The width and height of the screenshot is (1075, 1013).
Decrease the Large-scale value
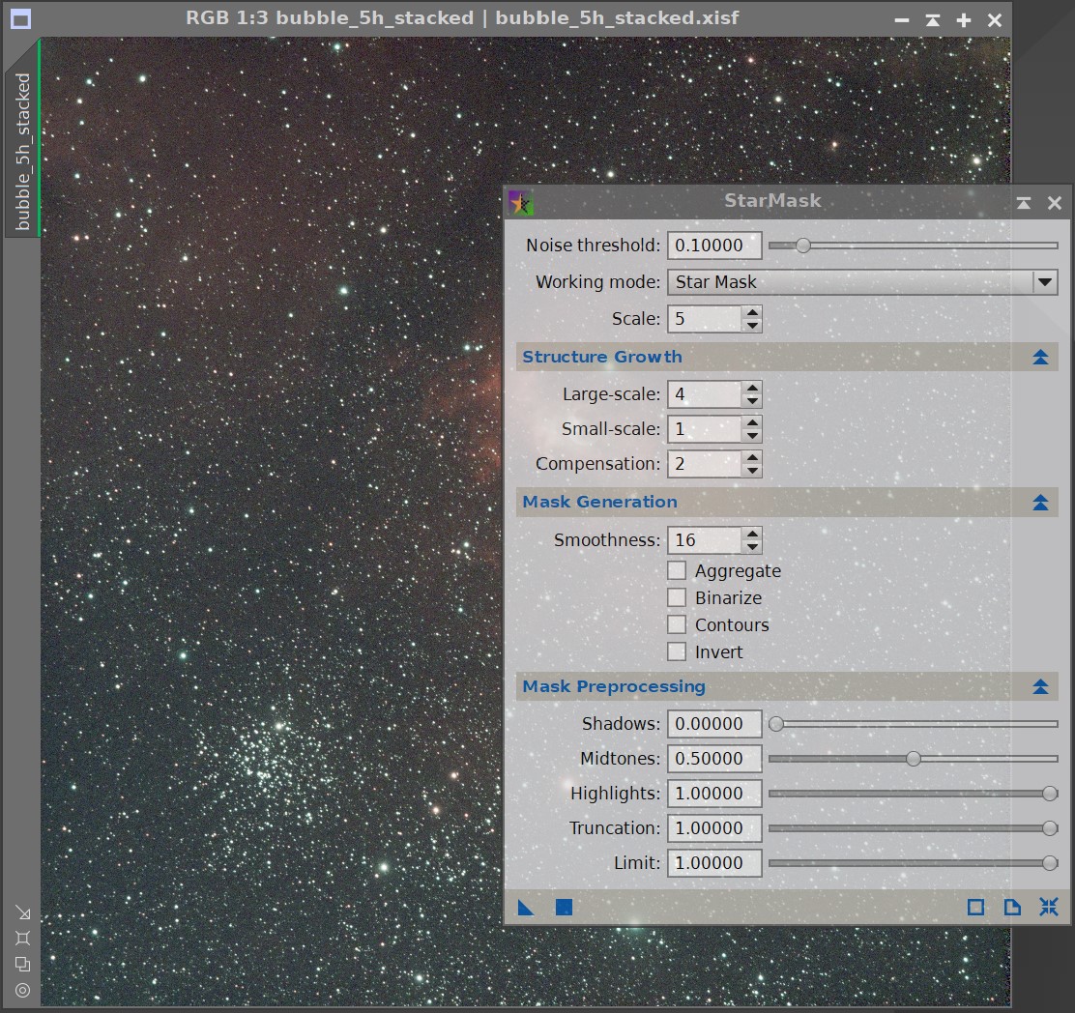pos(752,401)
